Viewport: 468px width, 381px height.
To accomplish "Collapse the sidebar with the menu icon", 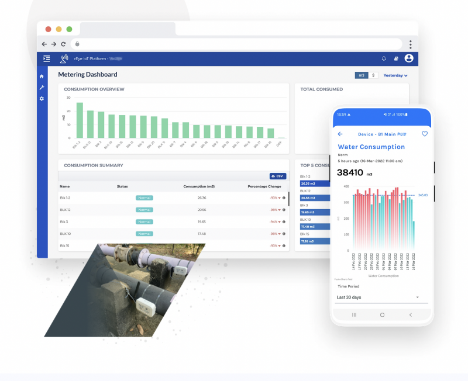I will click(x=47, y=58).
